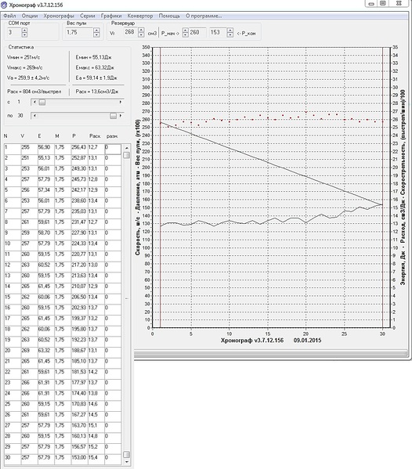412x469 pixels.
Task: Open the Помощь menu
Action: click(169, 16)
